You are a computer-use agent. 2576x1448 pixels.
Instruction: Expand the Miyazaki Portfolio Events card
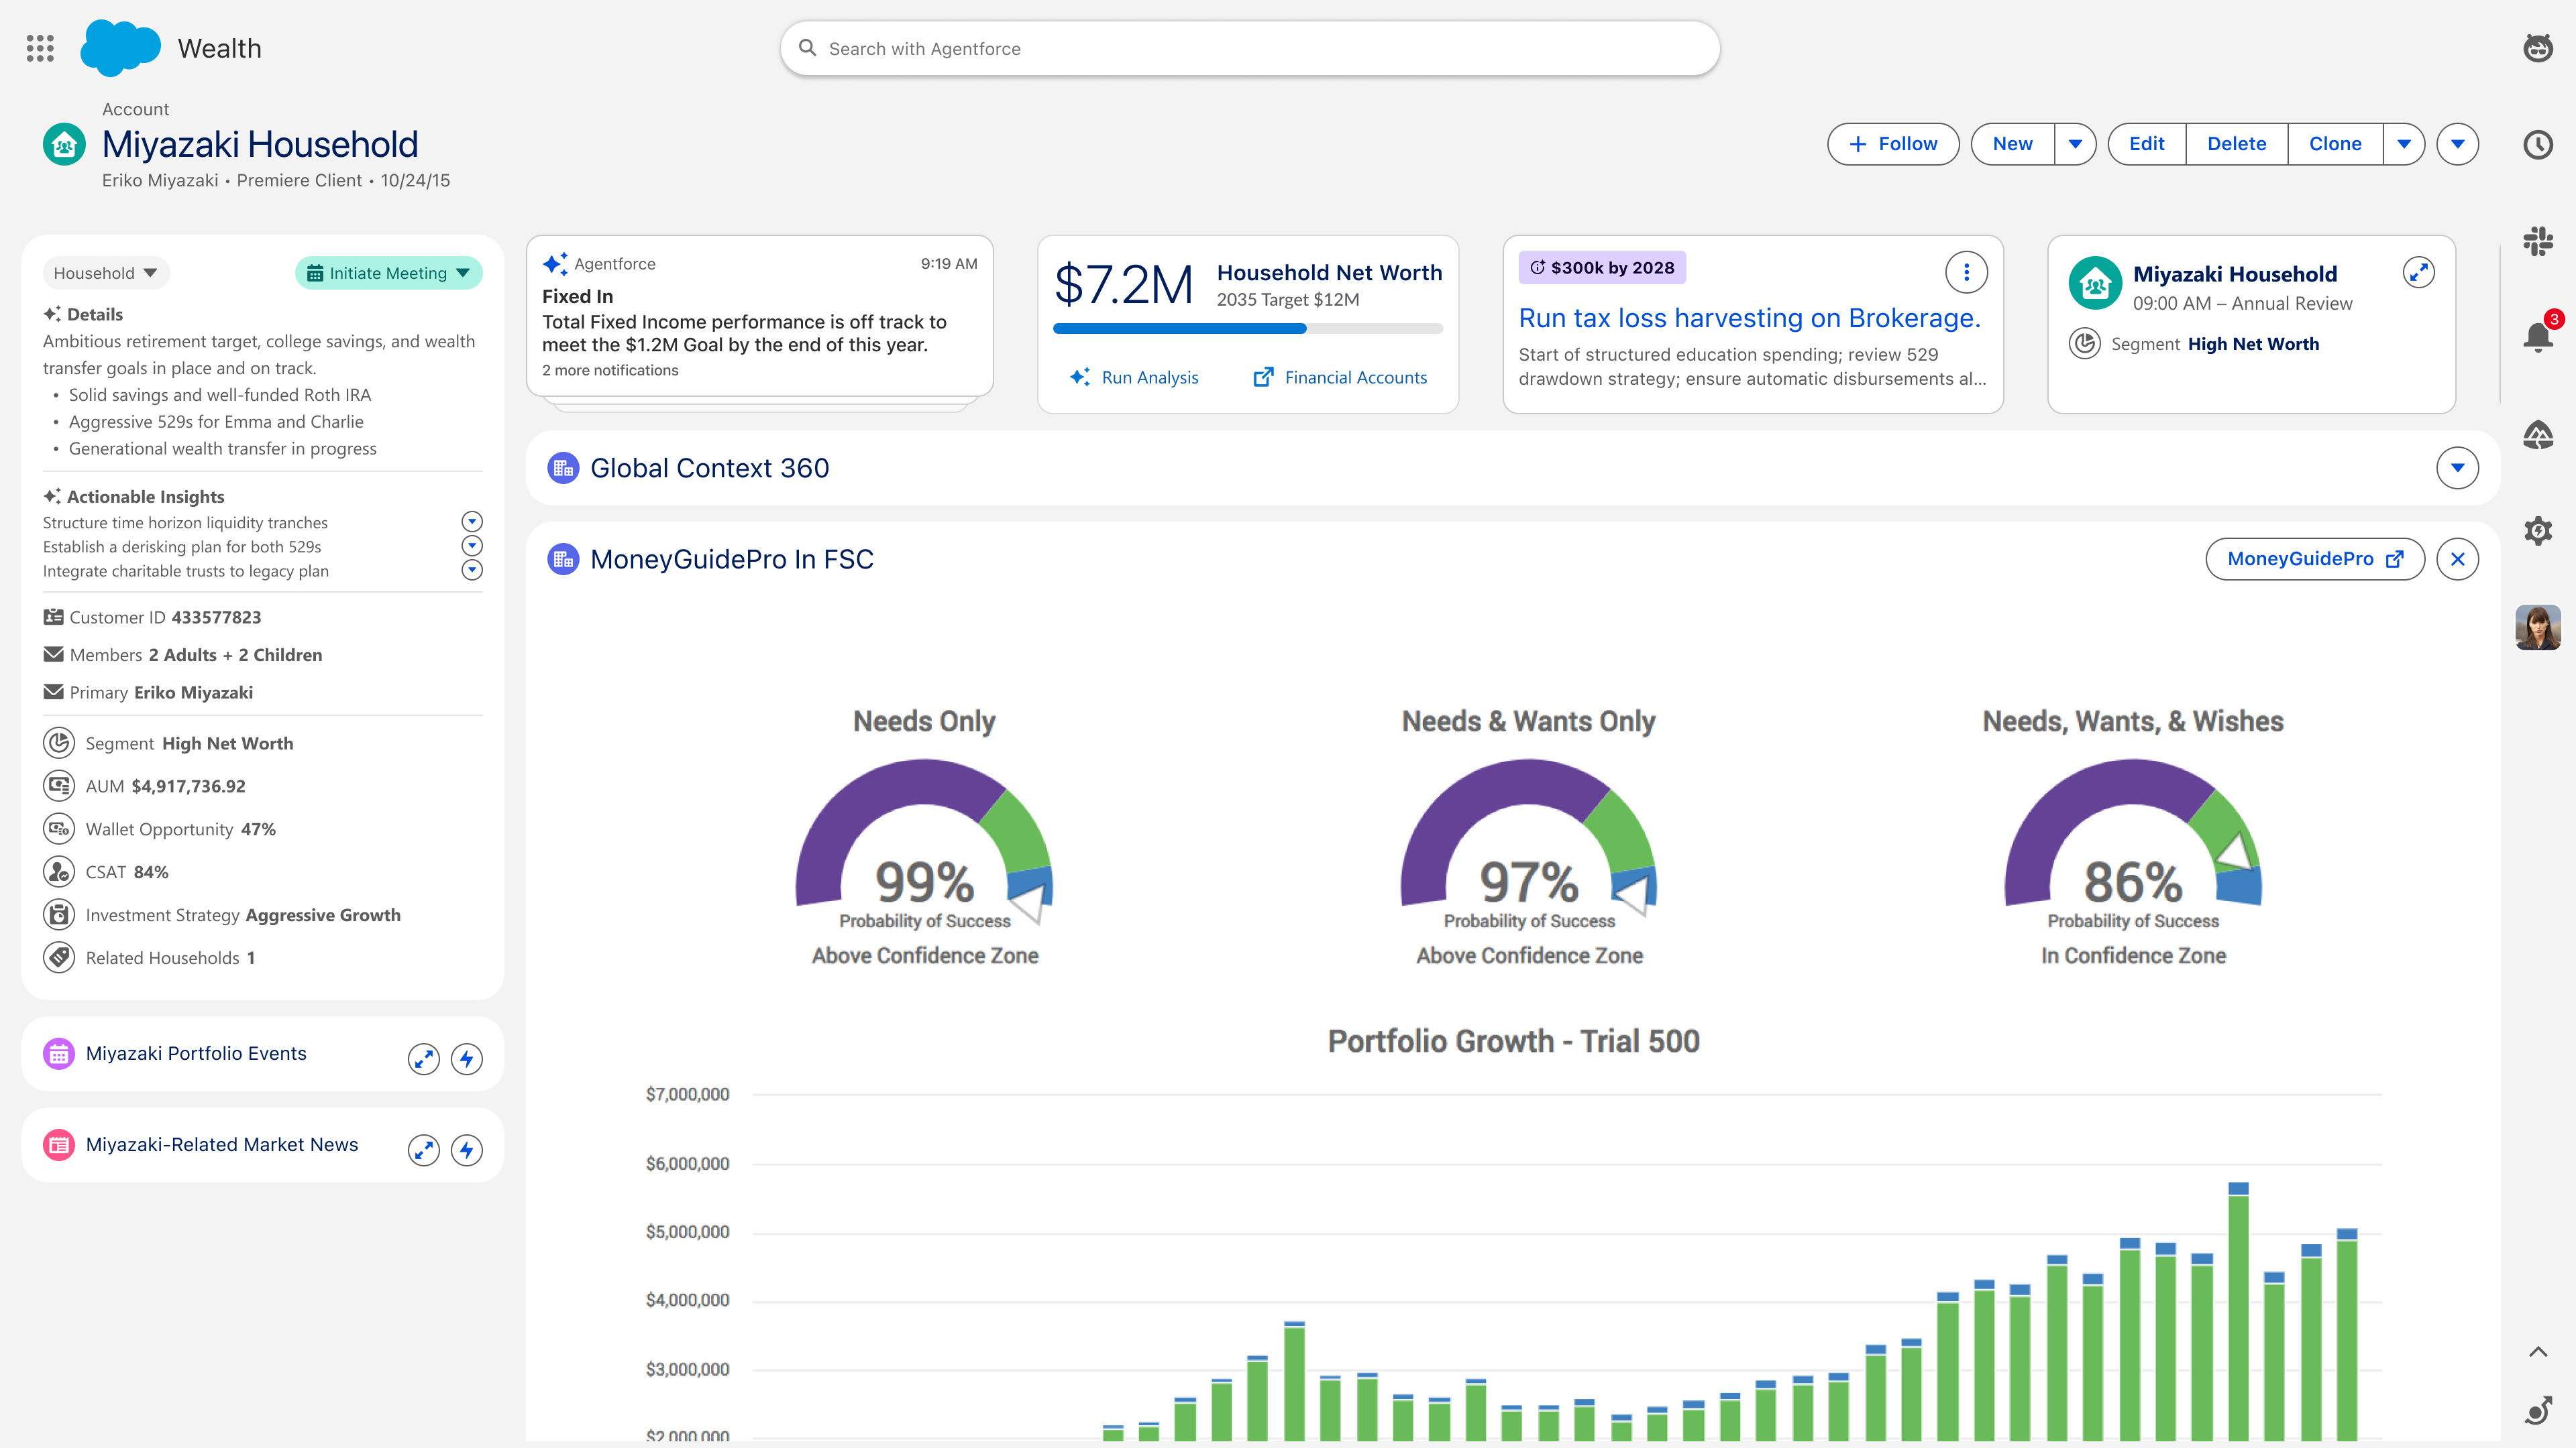(424, 1059)
